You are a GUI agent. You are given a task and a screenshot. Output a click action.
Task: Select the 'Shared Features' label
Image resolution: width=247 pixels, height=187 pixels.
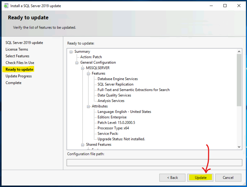tap(99, 145)
